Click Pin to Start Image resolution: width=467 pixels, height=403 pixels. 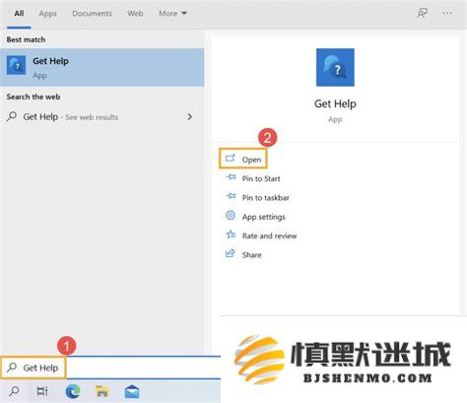click(x=261, y=178)
